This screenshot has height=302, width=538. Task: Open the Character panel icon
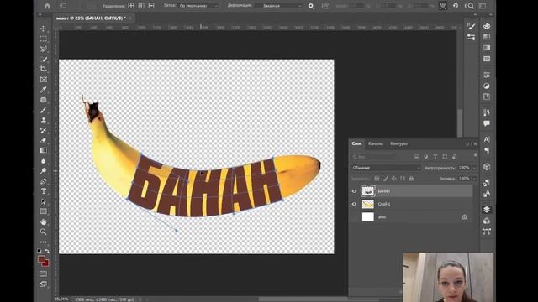pyautogui.click(x=487, y=139)
